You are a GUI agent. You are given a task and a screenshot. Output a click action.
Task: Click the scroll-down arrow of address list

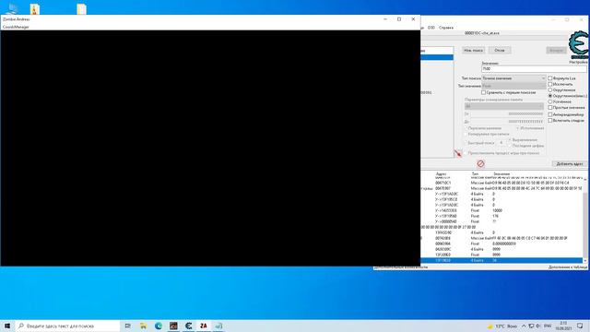(584, 260)
